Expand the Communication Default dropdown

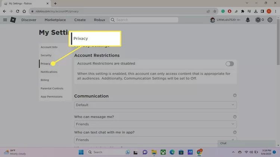click(x=155, y=105)
